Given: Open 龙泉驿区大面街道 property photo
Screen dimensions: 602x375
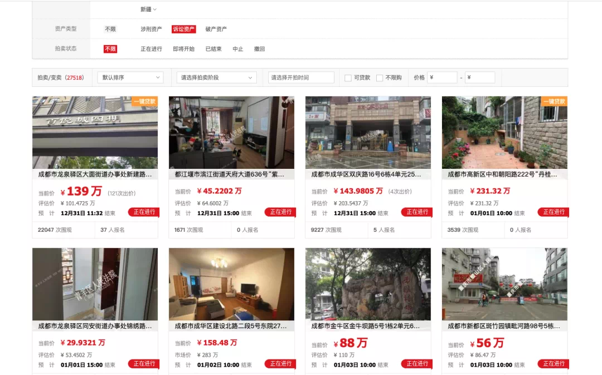Looking at the screenshot, I should click(95, 133).
